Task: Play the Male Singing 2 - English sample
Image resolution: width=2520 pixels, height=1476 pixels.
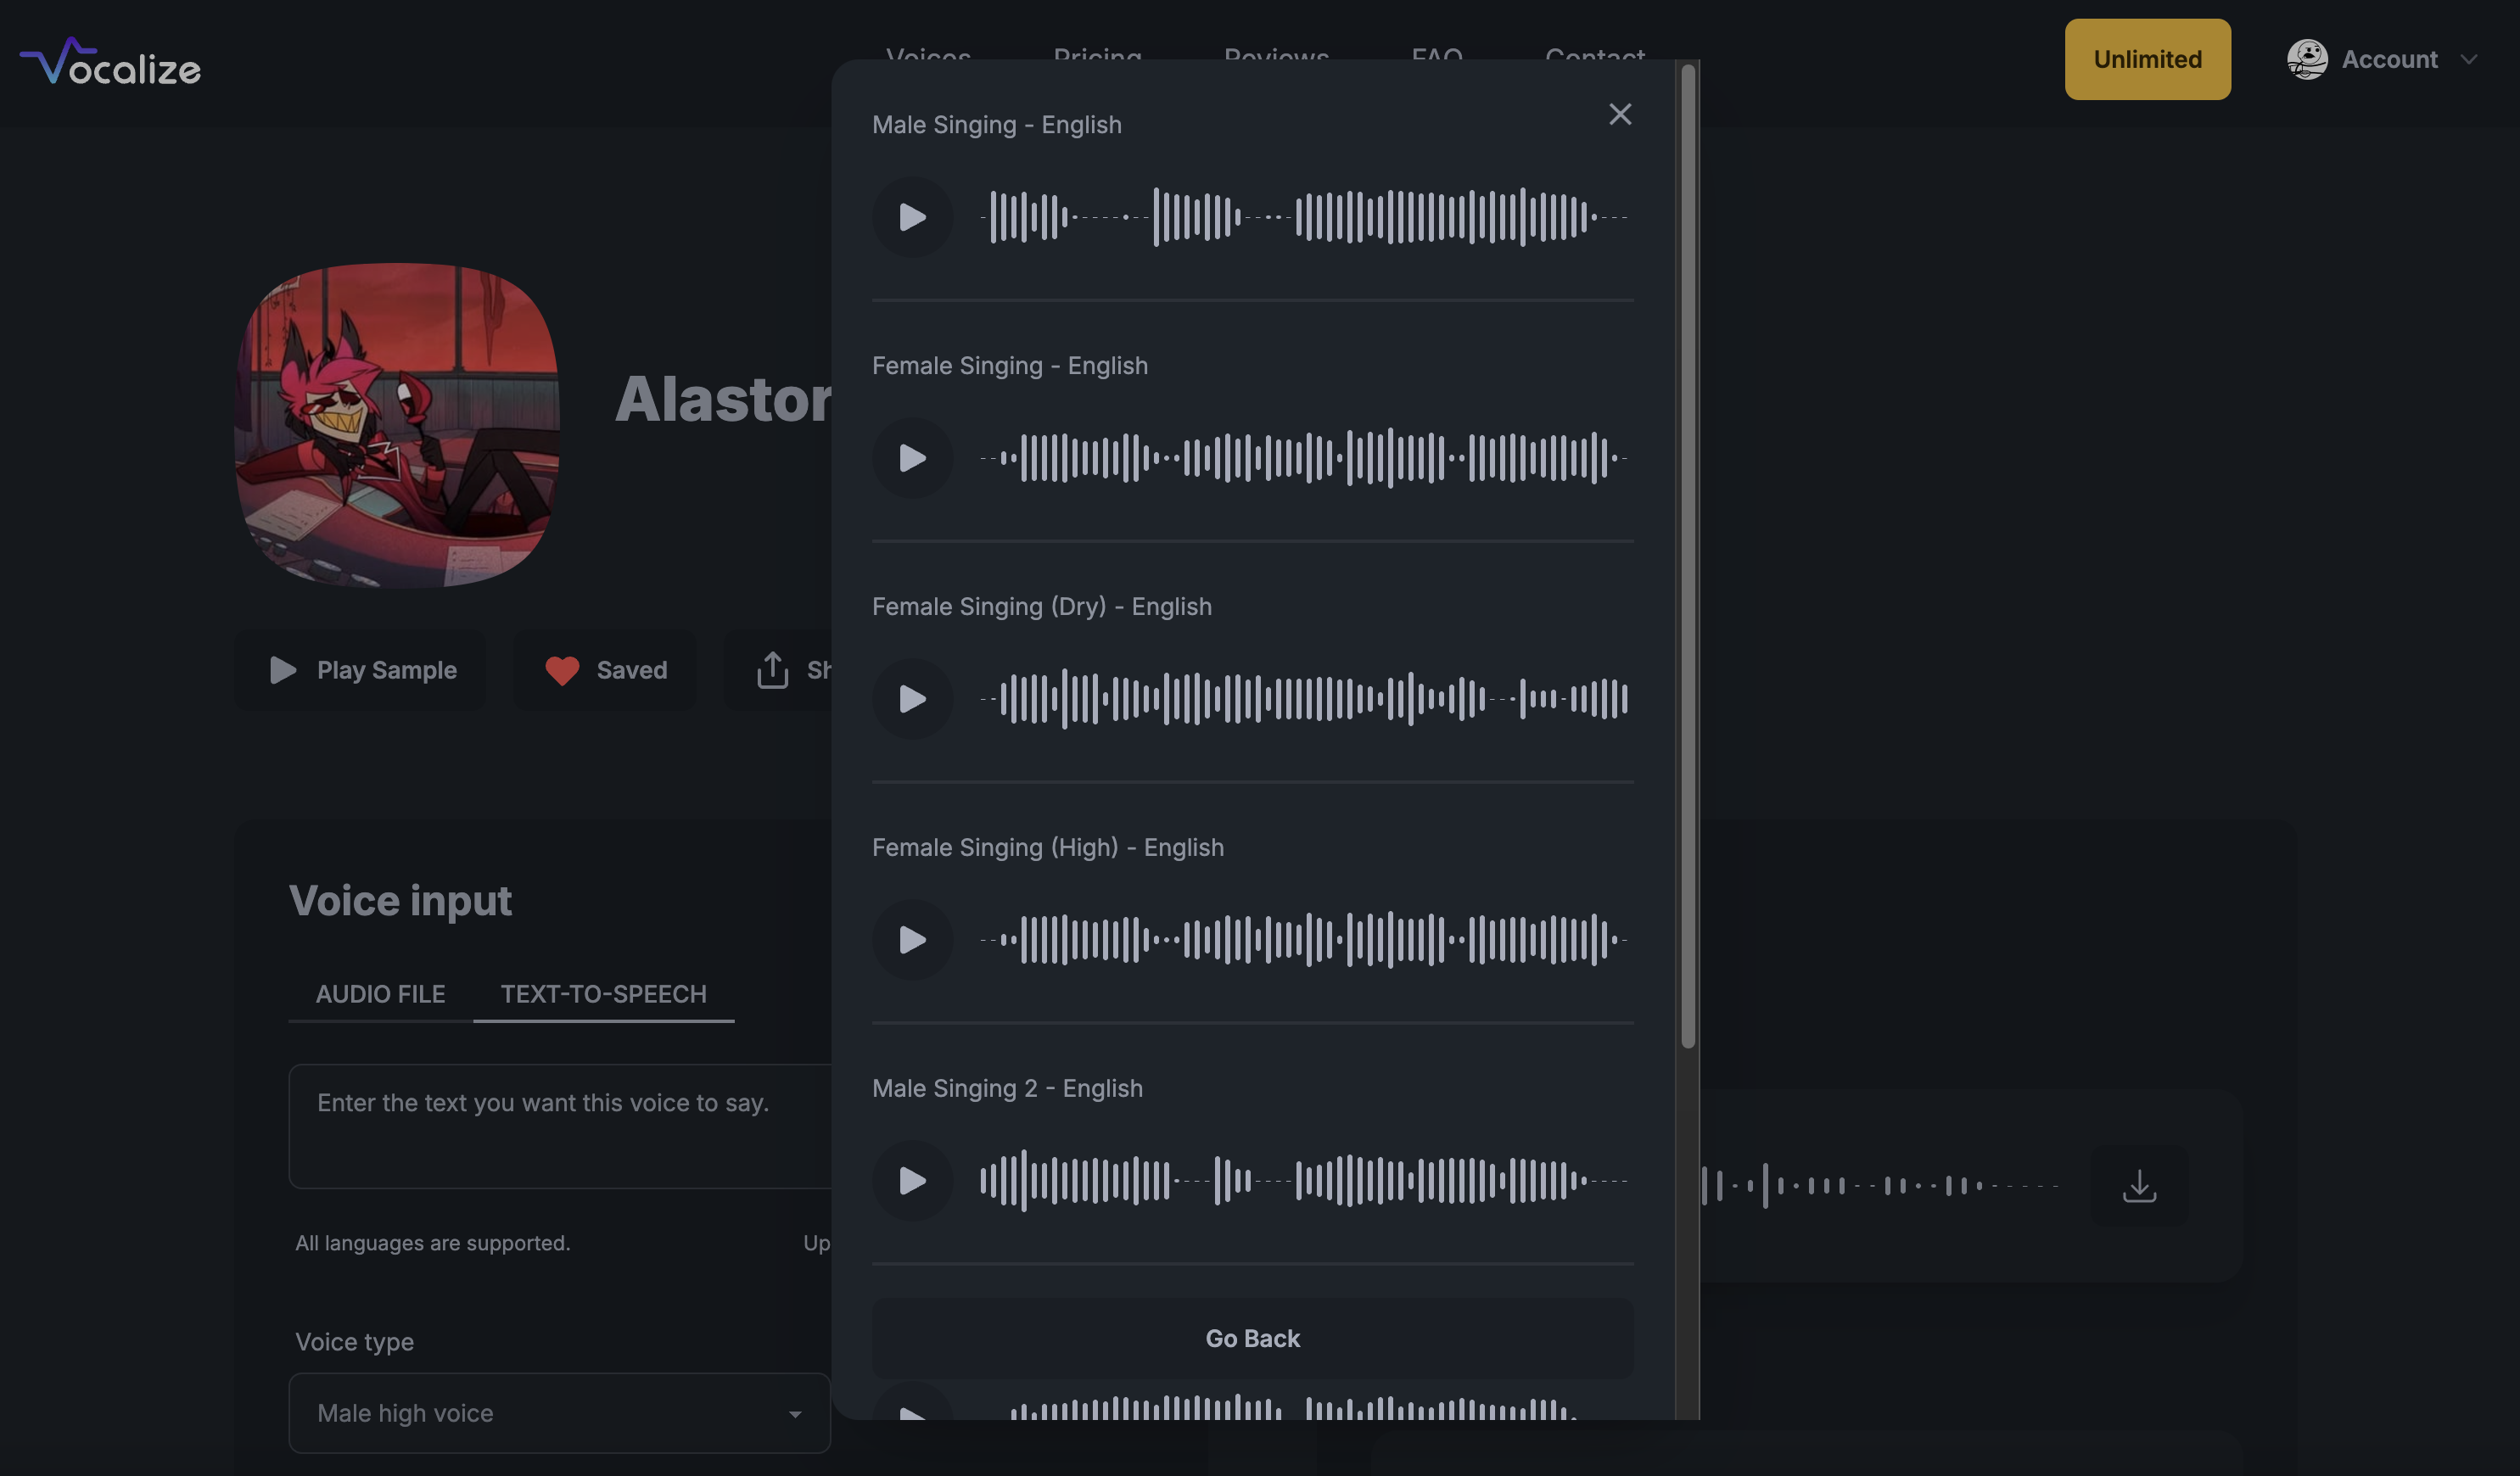Action: click(x=912, y=1181)
